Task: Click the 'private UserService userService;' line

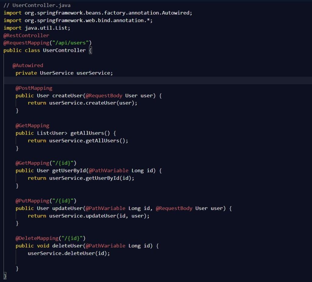Action: [64, 73]
